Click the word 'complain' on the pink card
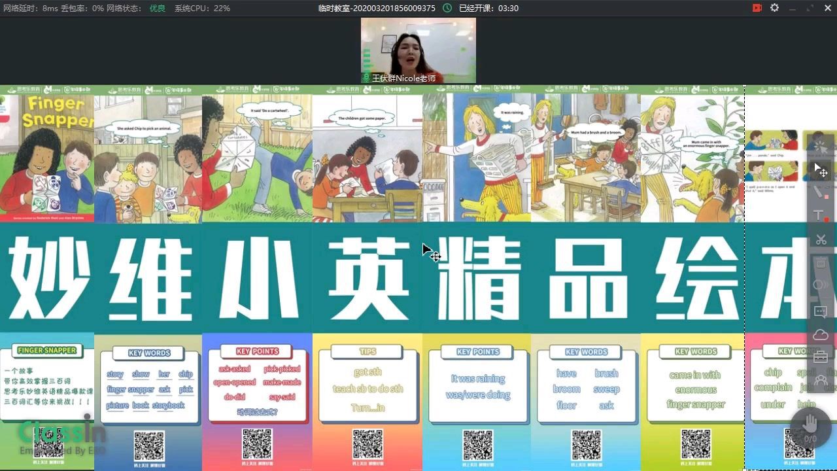 tap(773, 388)
